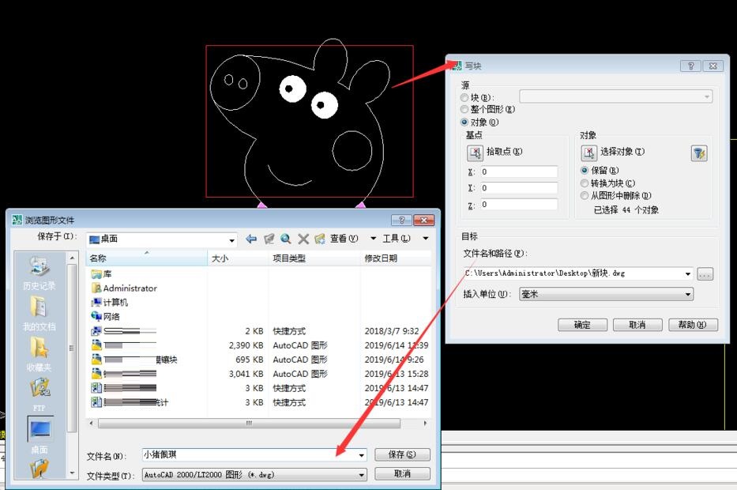Select the 整个图形 radio button
The image size is (737, 490).
click(464, 109)
